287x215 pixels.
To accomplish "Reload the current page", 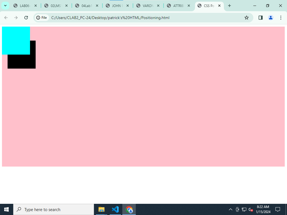I will [26, 18].
